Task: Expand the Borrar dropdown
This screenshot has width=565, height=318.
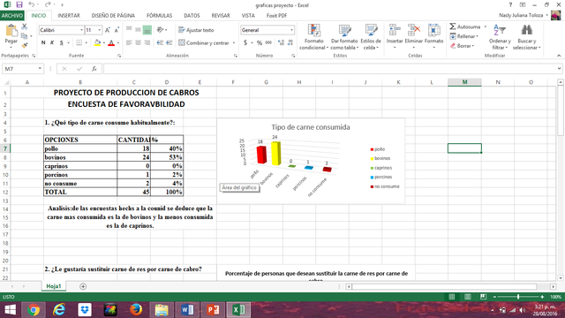Action: (473, 46)
